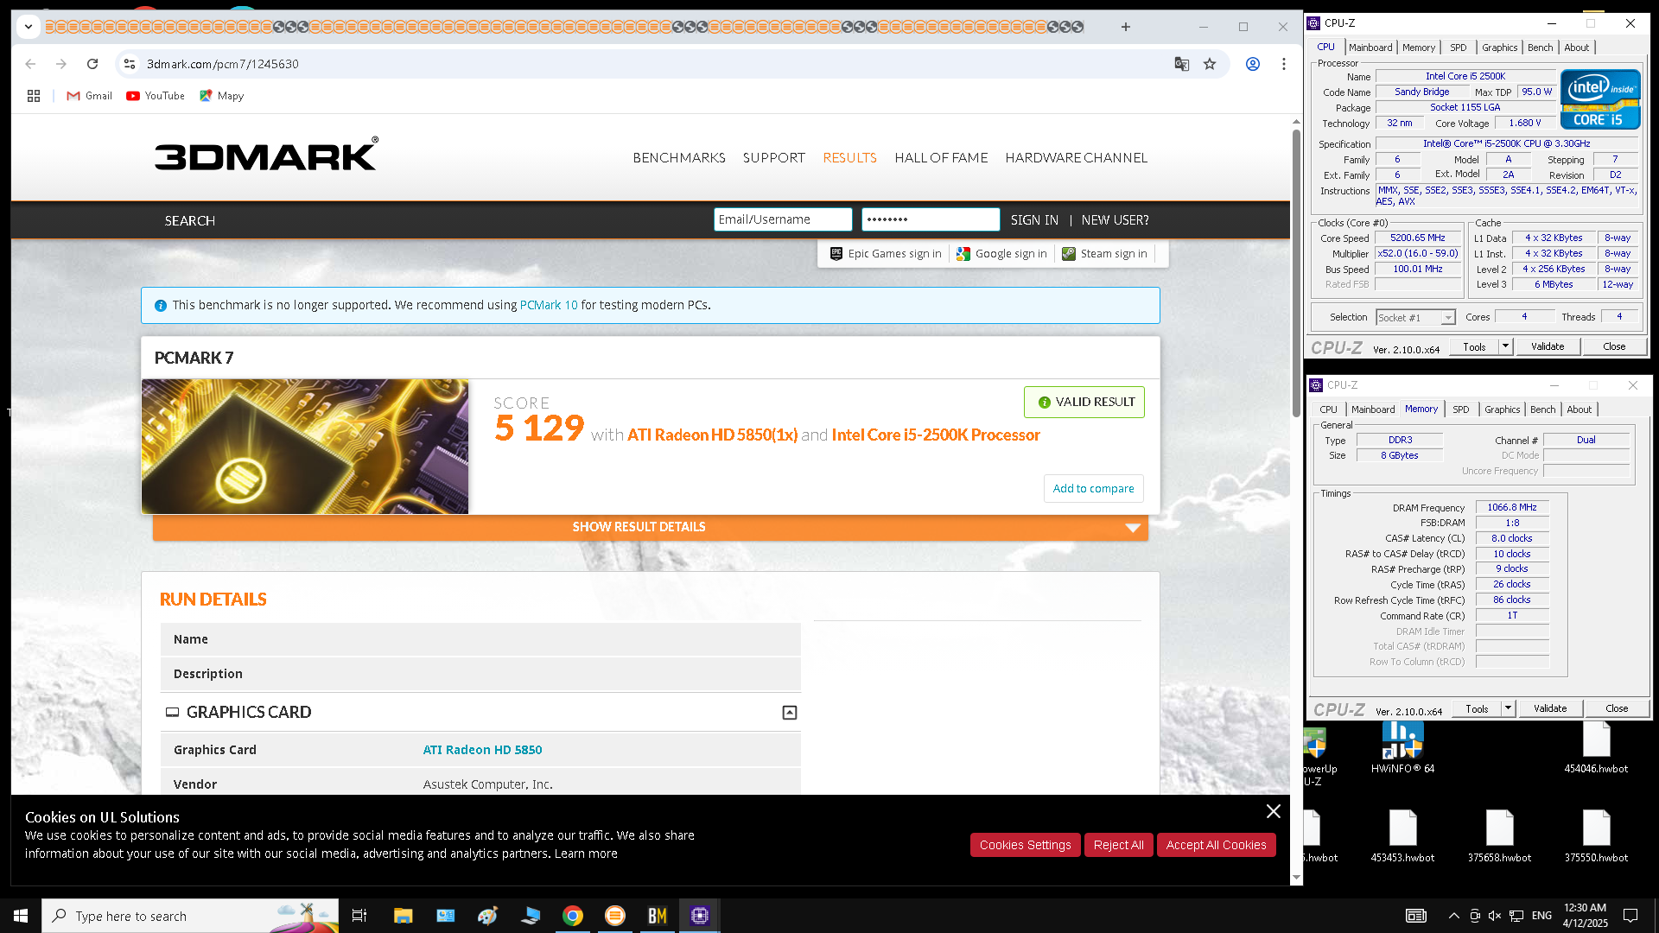Image resolution: width=1659 pixels, height=933 pixels.
Task: Switch to Mainboard tab in top CPU-Z
Action: click(1370, 48)
